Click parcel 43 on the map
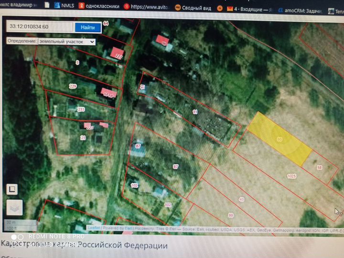 [241, 198]
